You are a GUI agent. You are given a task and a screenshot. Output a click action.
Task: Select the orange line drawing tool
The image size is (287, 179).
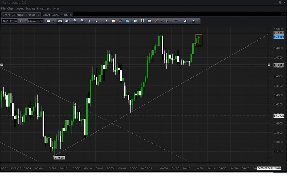click(156, 21)
